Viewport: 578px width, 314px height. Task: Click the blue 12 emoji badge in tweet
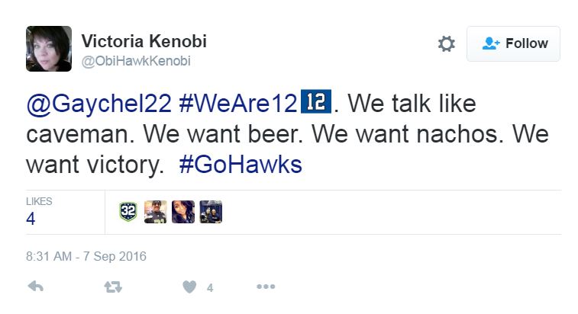317,102
